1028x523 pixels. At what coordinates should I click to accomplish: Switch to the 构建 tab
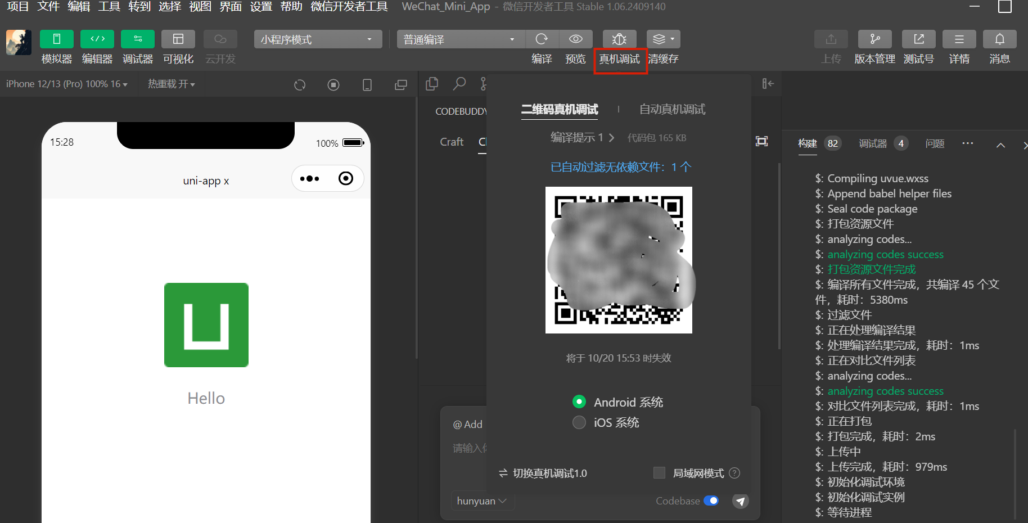[808, 143]
